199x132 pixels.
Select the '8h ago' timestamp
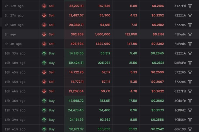click(10, 34)
